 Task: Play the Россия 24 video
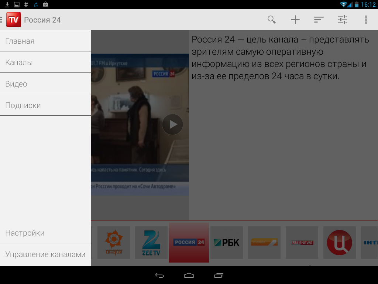point(172,124)
